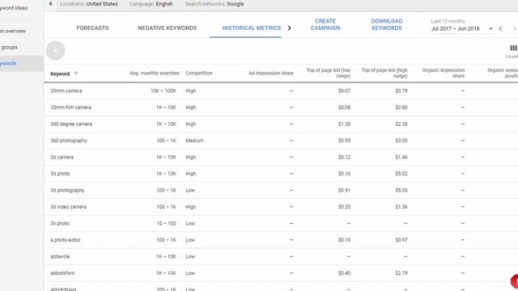Click '10K – 100K' searches for 35mm camera

163,91
